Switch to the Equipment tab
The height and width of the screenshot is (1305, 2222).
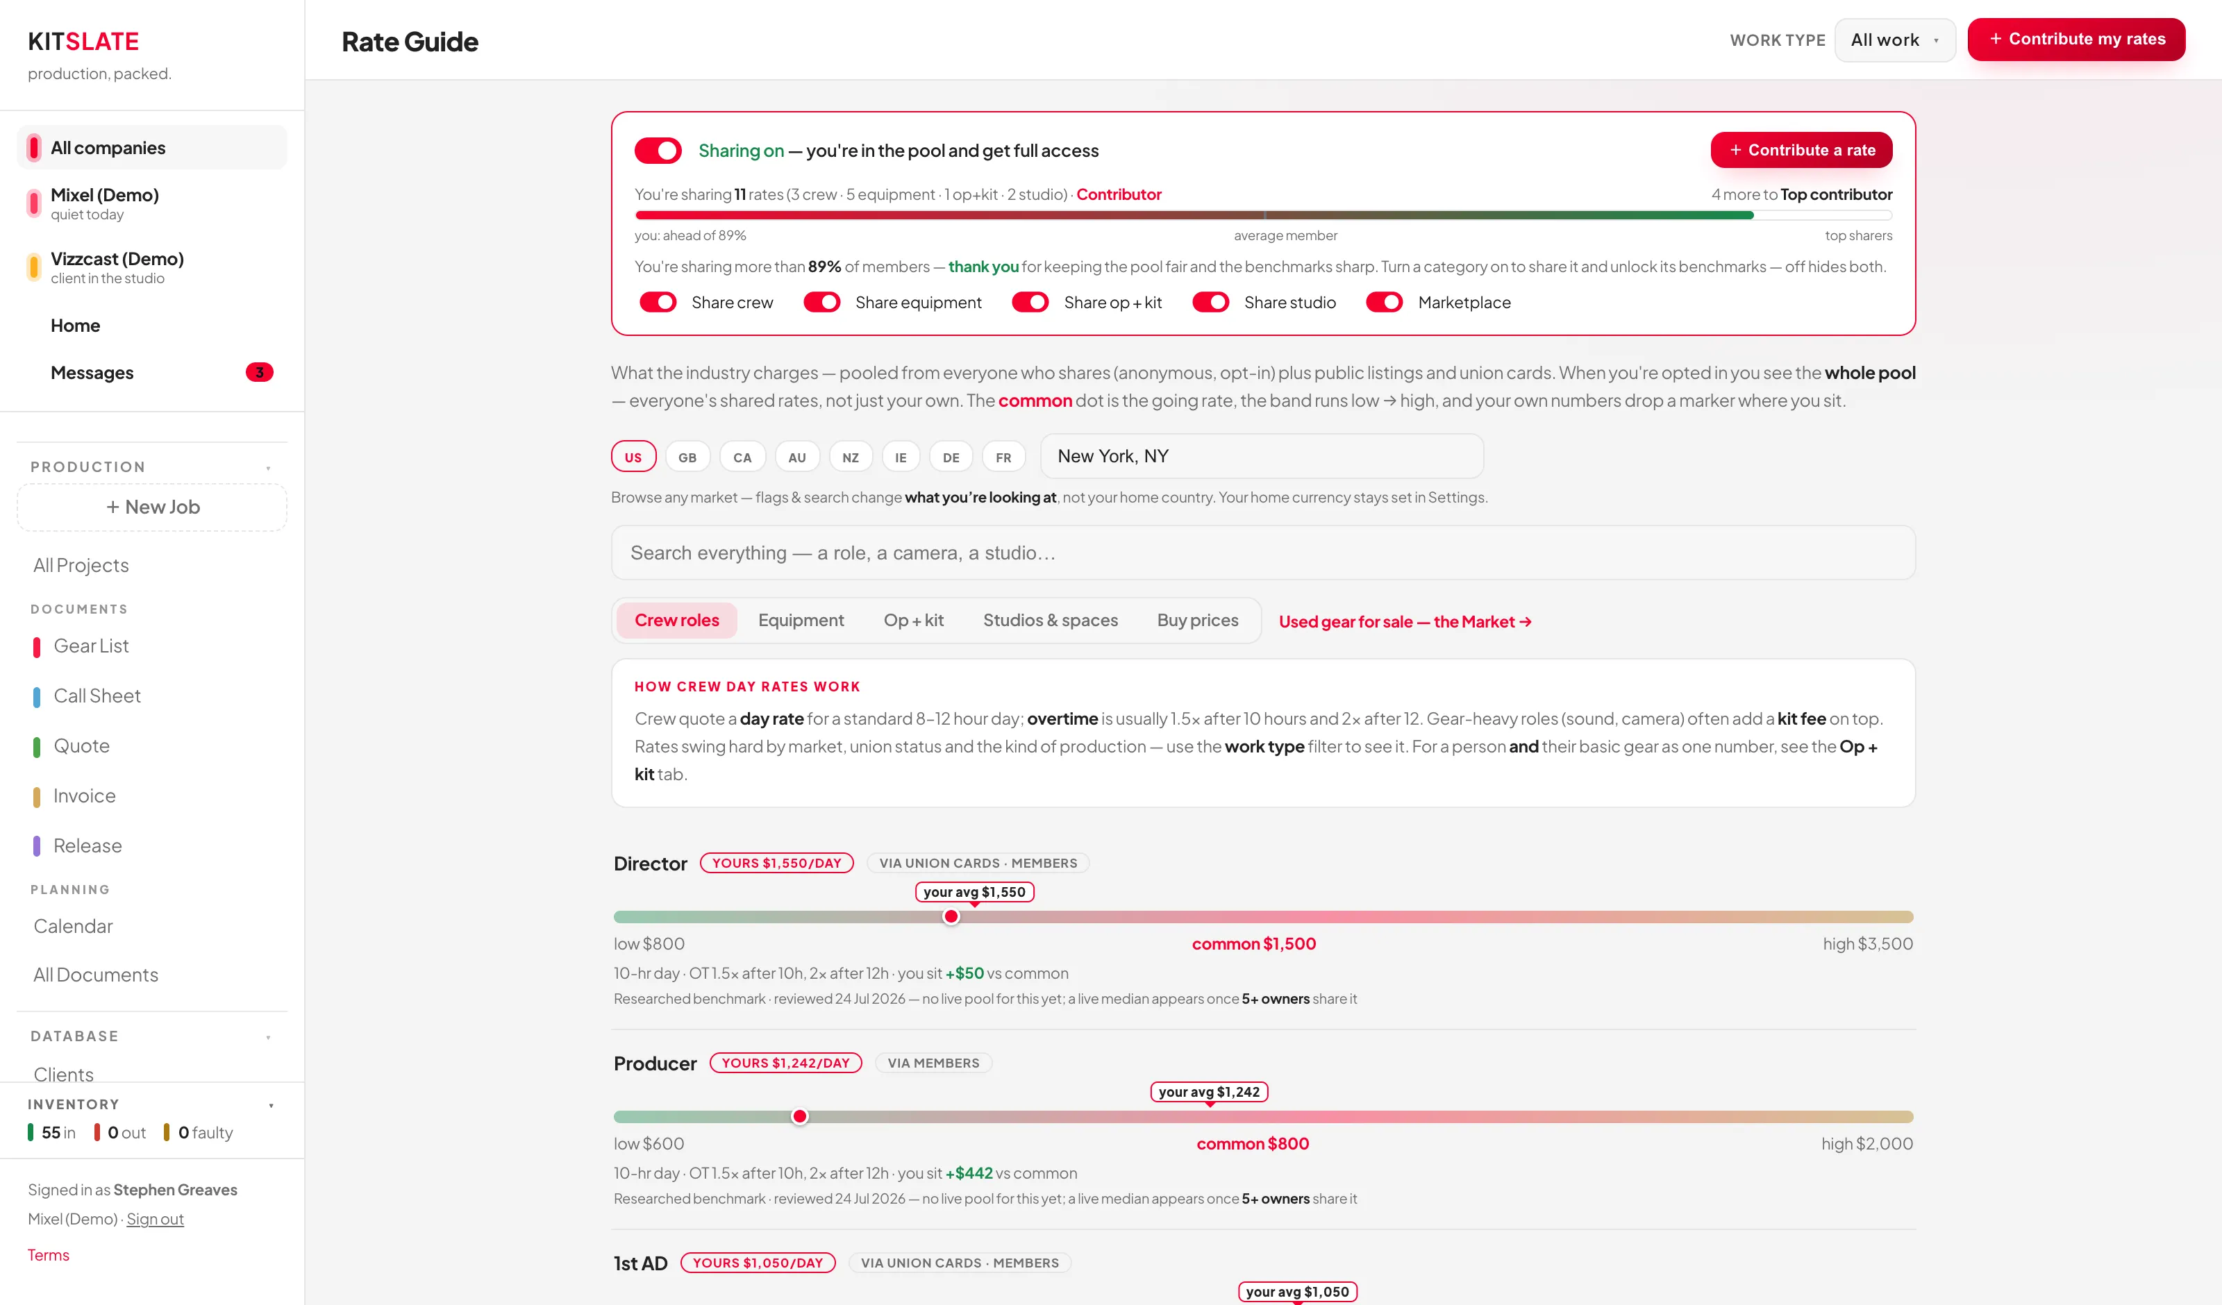click(x=801, y=621)
